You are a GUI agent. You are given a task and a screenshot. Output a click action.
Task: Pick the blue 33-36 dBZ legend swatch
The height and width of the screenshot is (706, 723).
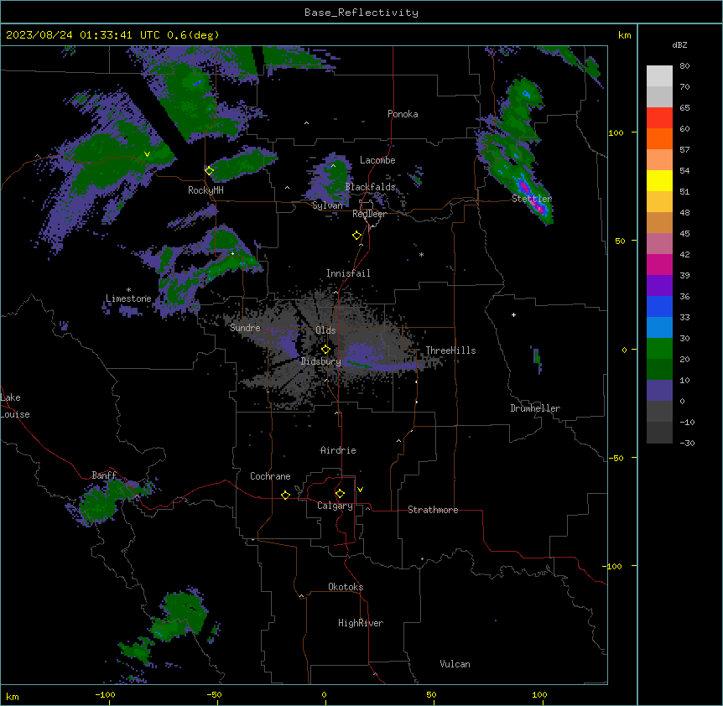tap(659, 306)
